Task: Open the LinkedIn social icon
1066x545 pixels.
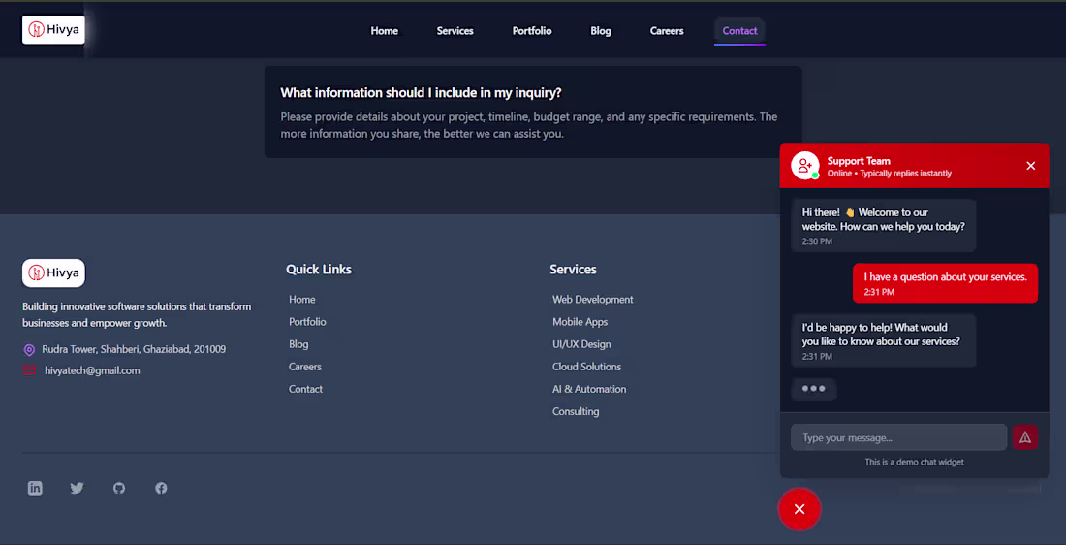Action: tap(35, 488)
